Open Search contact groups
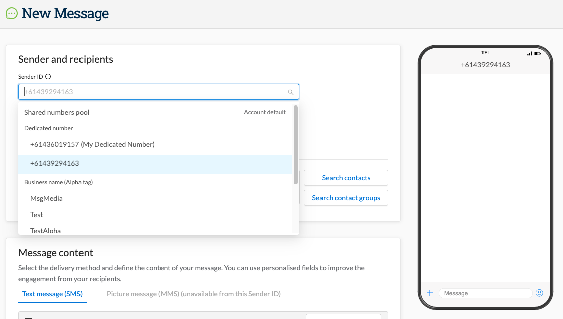 pyautogui.click(x=346, y=198)
